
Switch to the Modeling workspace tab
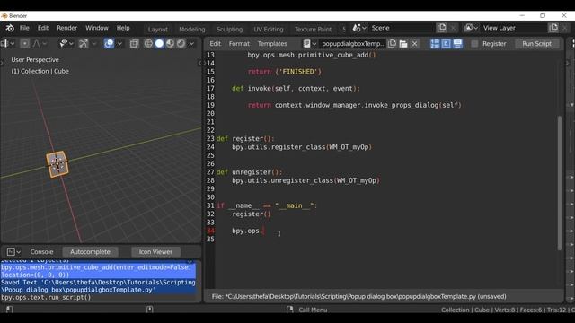click(192, 29)
